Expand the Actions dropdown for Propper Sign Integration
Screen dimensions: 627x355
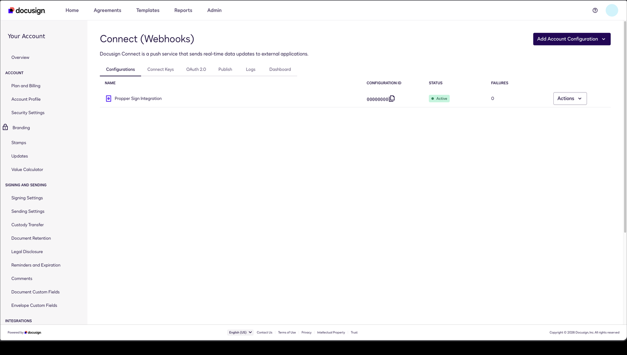570,99
